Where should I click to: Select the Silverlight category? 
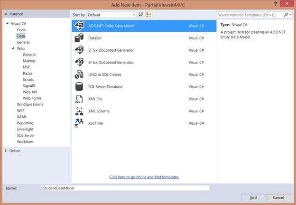click(25, 129)
